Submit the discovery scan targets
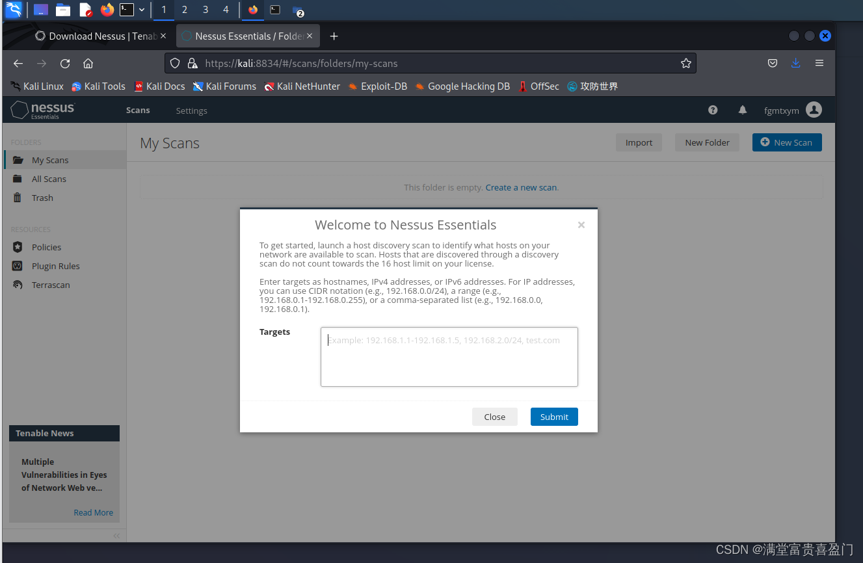Image resolution: width=863 pixels, height=563 pixels. coord(554,417)
